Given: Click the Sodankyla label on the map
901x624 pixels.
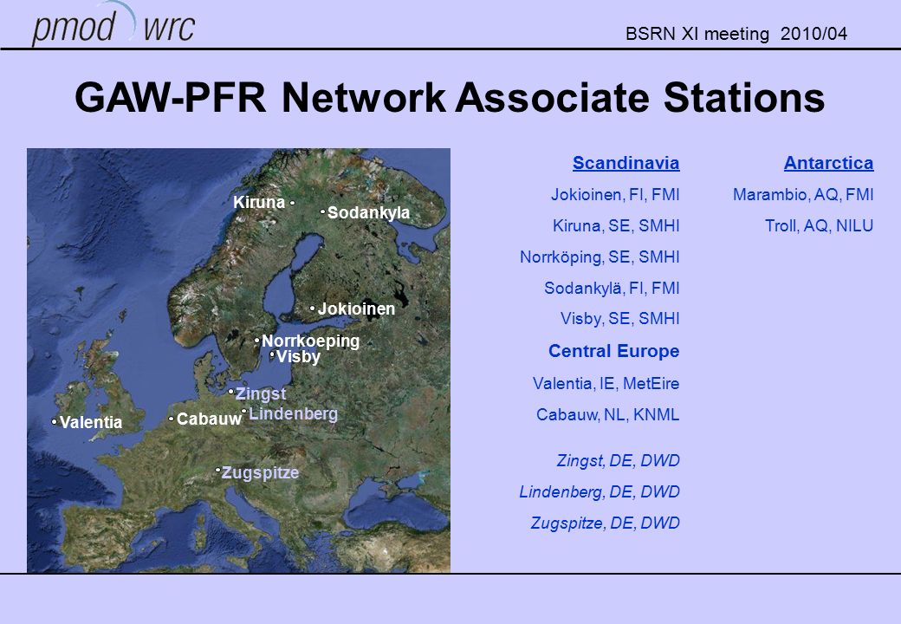Looking at the screenshot, I should [x=368, y=212].
